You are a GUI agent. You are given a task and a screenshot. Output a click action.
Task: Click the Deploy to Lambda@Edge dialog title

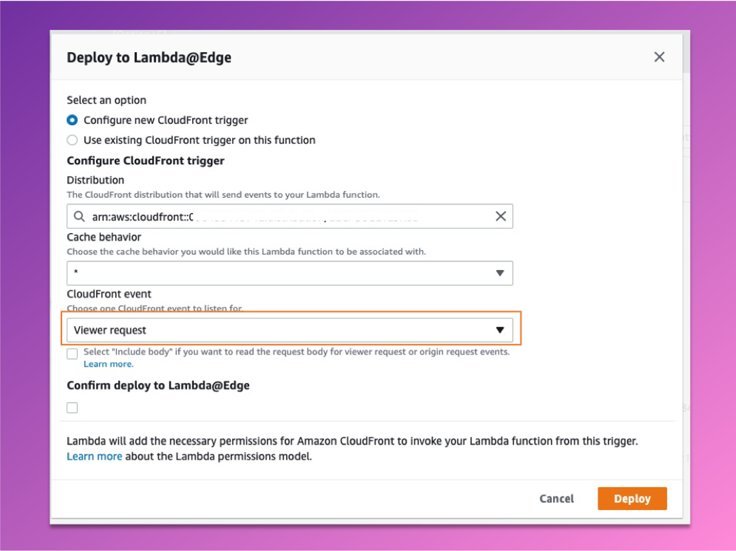(149, 57)
